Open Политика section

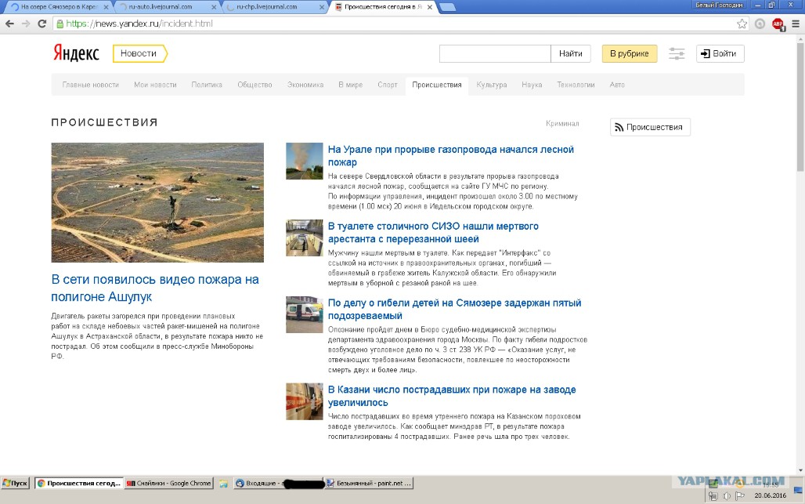pyautogui.click(x=207, y=85)
